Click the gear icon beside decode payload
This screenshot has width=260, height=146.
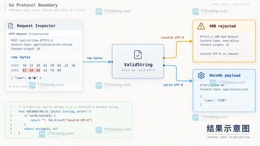coord(201,75)
